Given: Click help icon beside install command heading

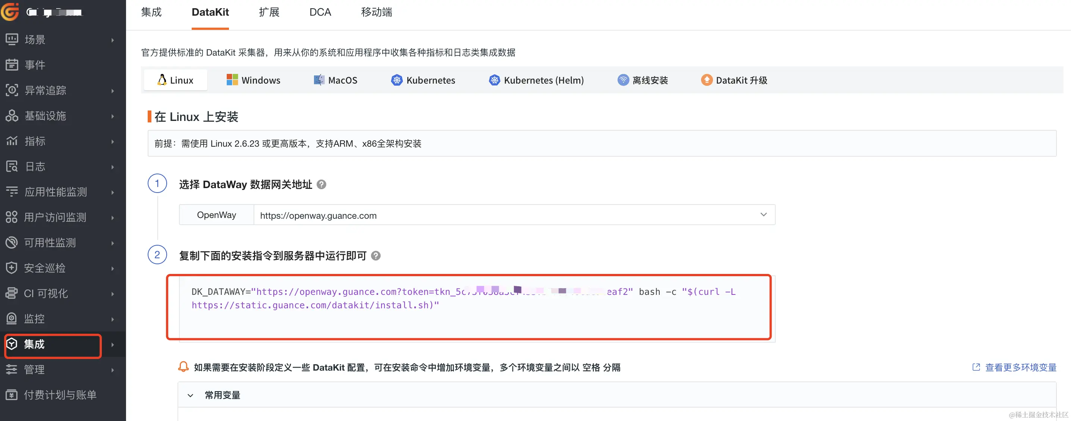Looking at the screenshot, I should (x=376, y=256).
